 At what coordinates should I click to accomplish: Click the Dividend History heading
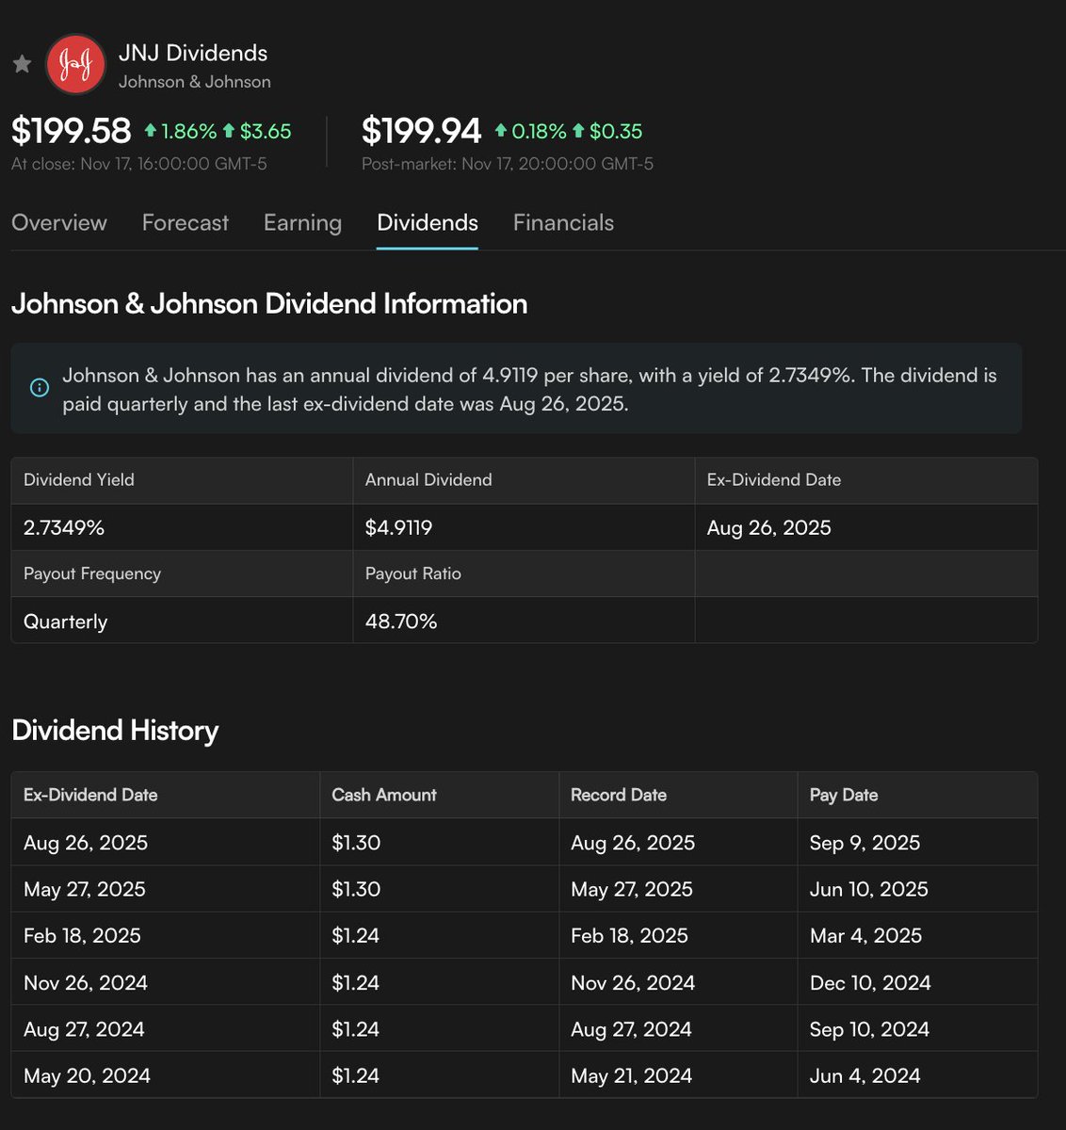click(x=115, y=731)
